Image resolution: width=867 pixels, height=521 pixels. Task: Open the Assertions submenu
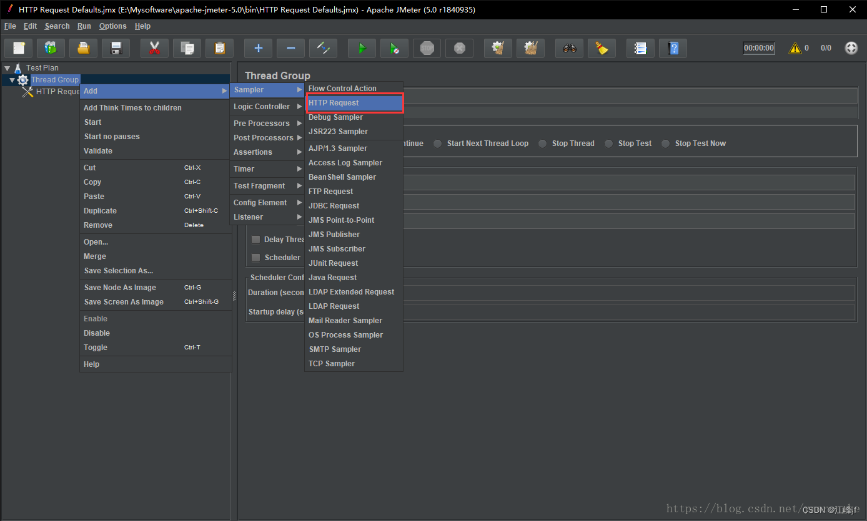point(267,152)
